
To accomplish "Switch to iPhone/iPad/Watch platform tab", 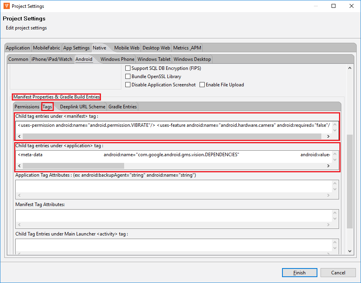I will click(x=52, y=59).
